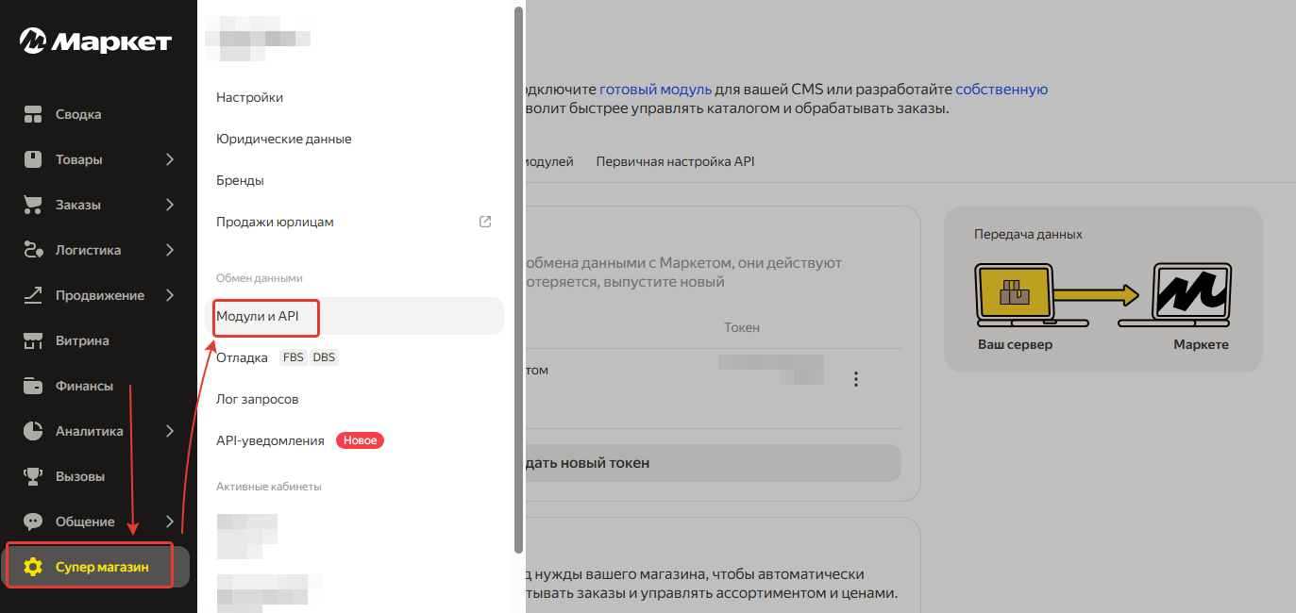The image size is (1296, 613).
Task: Expand the Аналитика submenu chevron
Action: coord(170,431)
